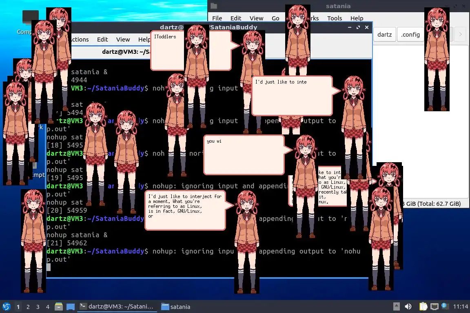Click the show desktop icon in the taskbar
470x313 pixels.
coord(71,307)
